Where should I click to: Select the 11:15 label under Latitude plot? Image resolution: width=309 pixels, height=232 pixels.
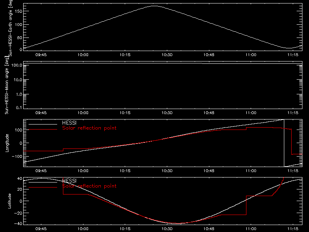tap(293, 229)
